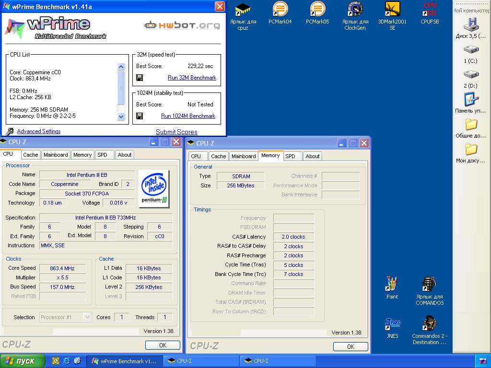Click the third quick launch icon
Viewport: 491px width, 368px height.
(77, 361)
